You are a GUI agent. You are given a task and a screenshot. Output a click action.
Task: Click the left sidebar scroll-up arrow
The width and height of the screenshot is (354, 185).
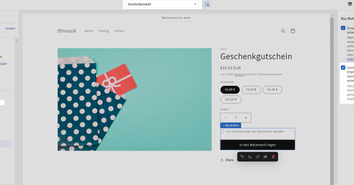(x=16, y=40)
